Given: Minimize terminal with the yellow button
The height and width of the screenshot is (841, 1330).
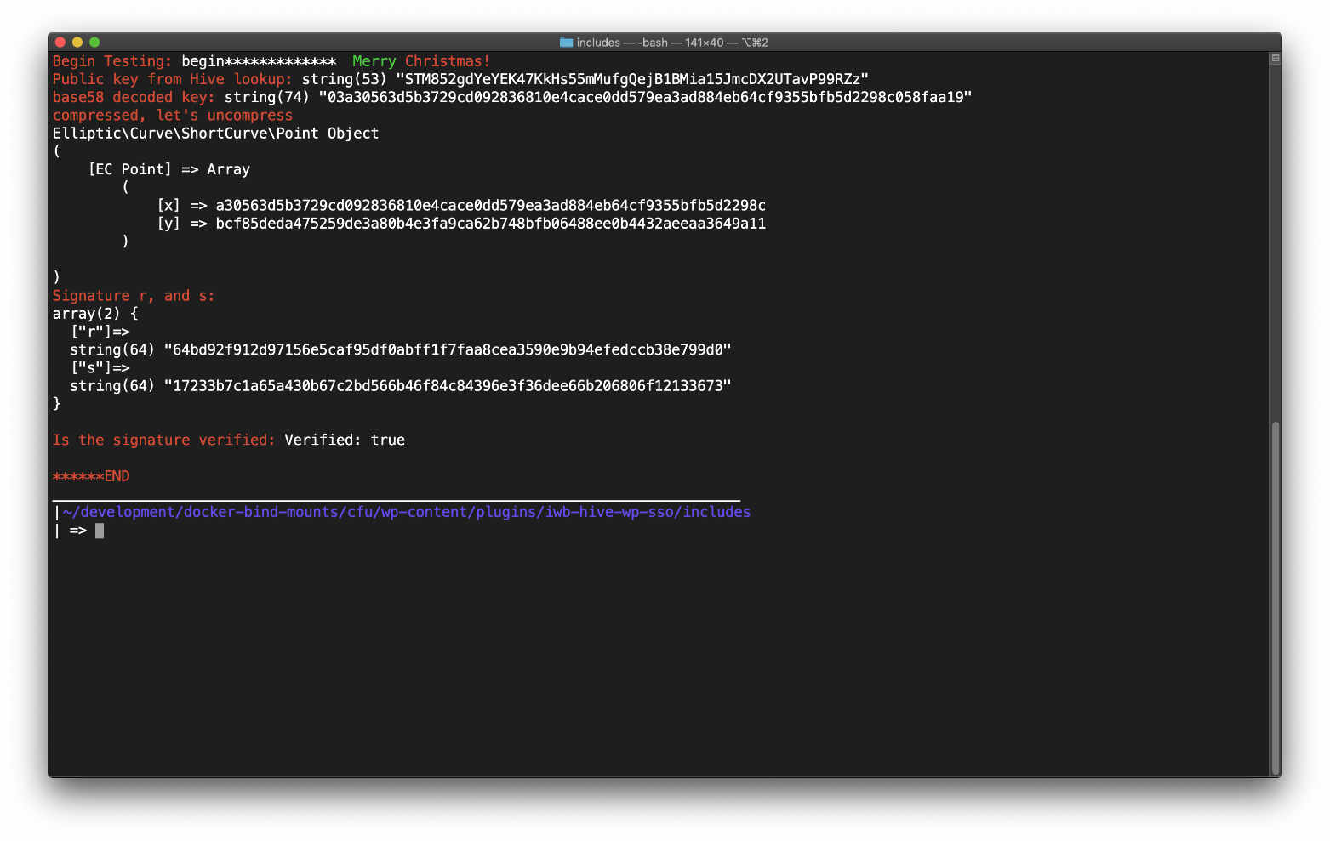Looking at the screenshot, I should point(77,42).
